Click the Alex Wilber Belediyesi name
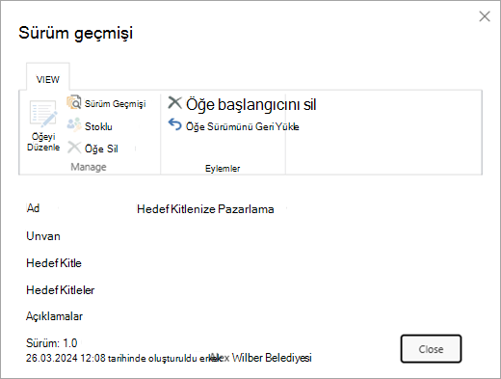This screenshot has height=379, width=501. pos(260,358)
